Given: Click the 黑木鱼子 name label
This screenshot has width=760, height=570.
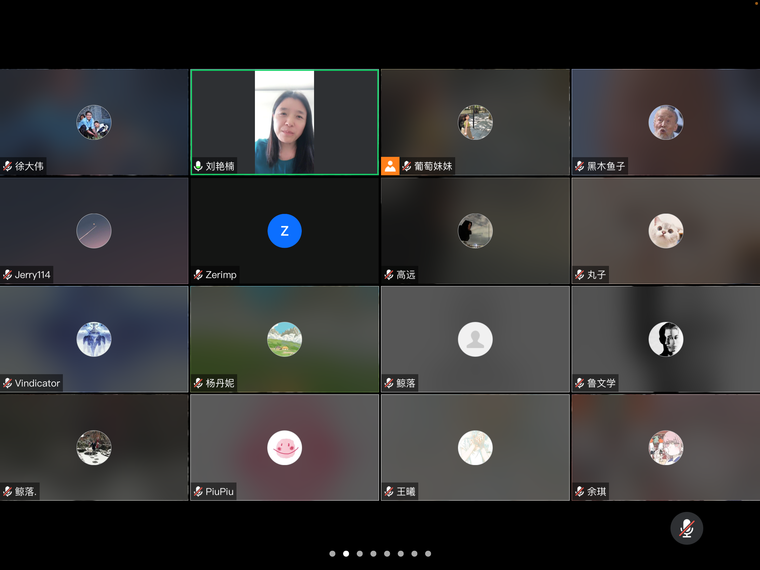Looking at the screenshot, I should (606, 166).
